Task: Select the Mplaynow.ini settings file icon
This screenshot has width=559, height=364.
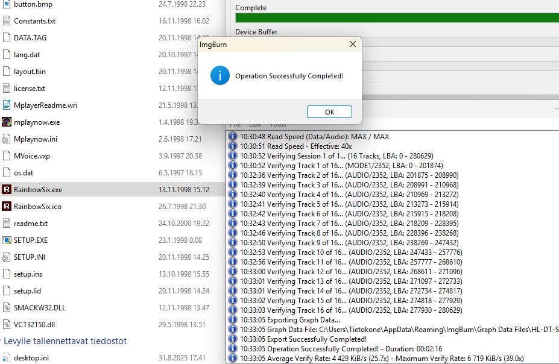Action: click(x=6, y=139)
